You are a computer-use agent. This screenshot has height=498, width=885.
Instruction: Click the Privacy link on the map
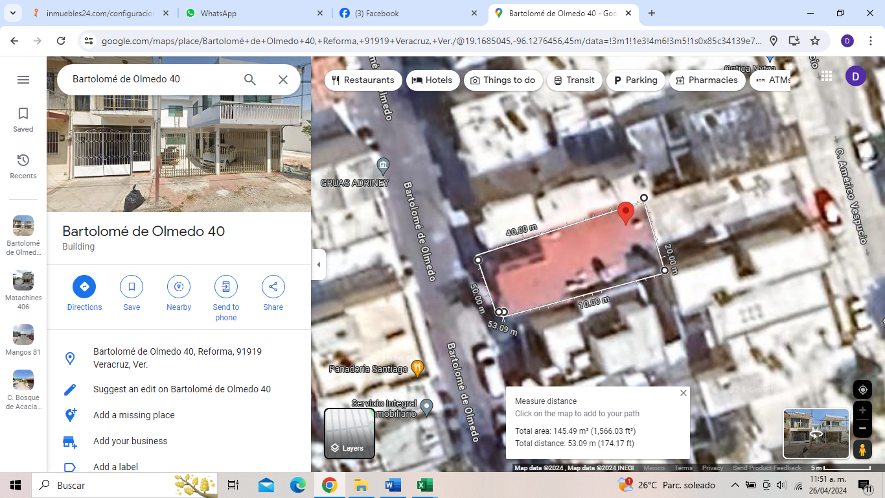(713, 468)
